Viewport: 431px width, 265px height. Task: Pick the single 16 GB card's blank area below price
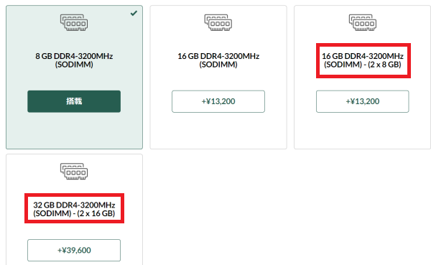point(218,131)
